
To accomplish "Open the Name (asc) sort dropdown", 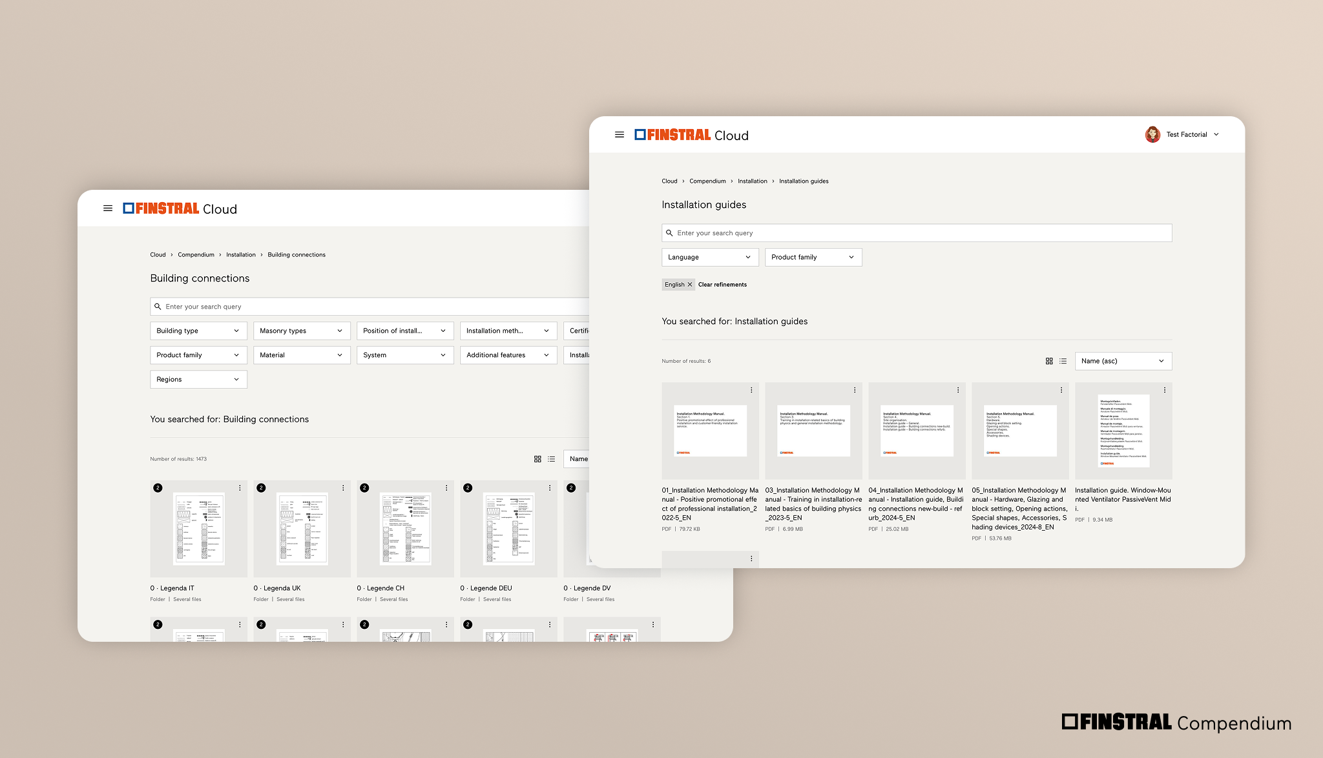I will coord(1123,361).
